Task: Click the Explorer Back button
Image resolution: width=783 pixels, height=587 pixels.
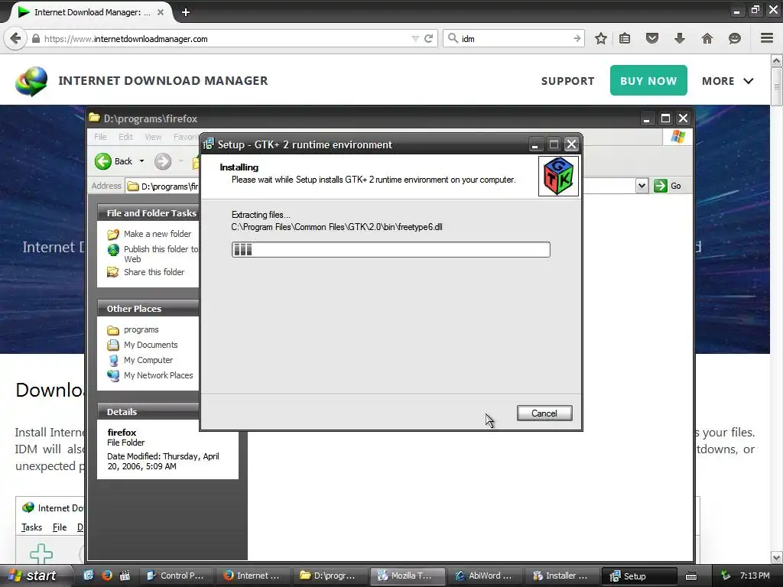Action: [x=114, y=161]
